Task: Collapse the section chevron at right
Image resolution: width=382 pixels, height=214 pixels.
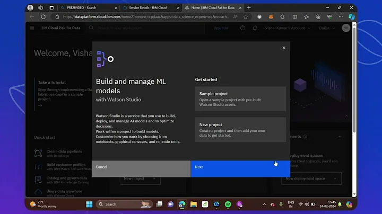Action: (346, 116)
